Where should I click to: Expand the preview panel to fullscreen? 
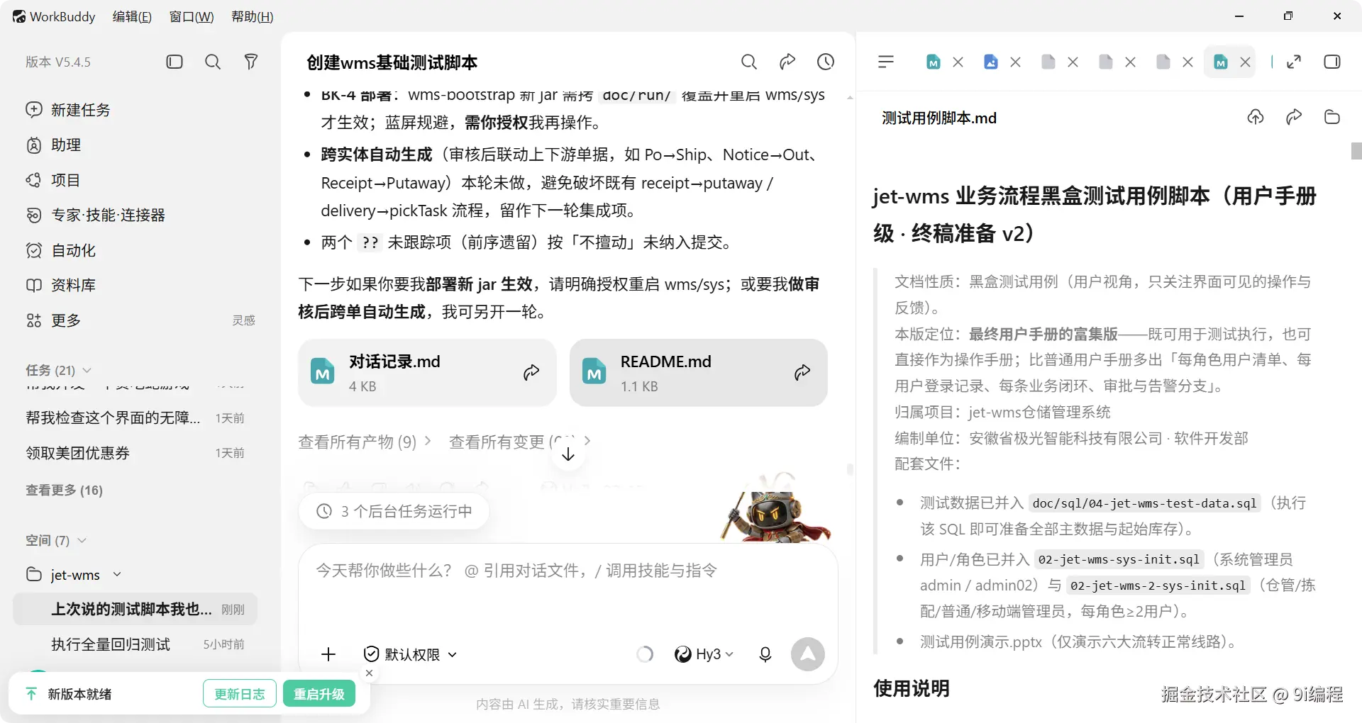(x=1294, y=62)
